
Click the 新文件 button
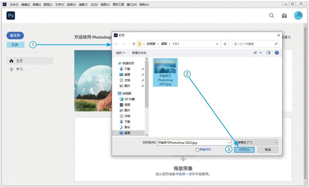pyautogui.click(x=15, y=35)
